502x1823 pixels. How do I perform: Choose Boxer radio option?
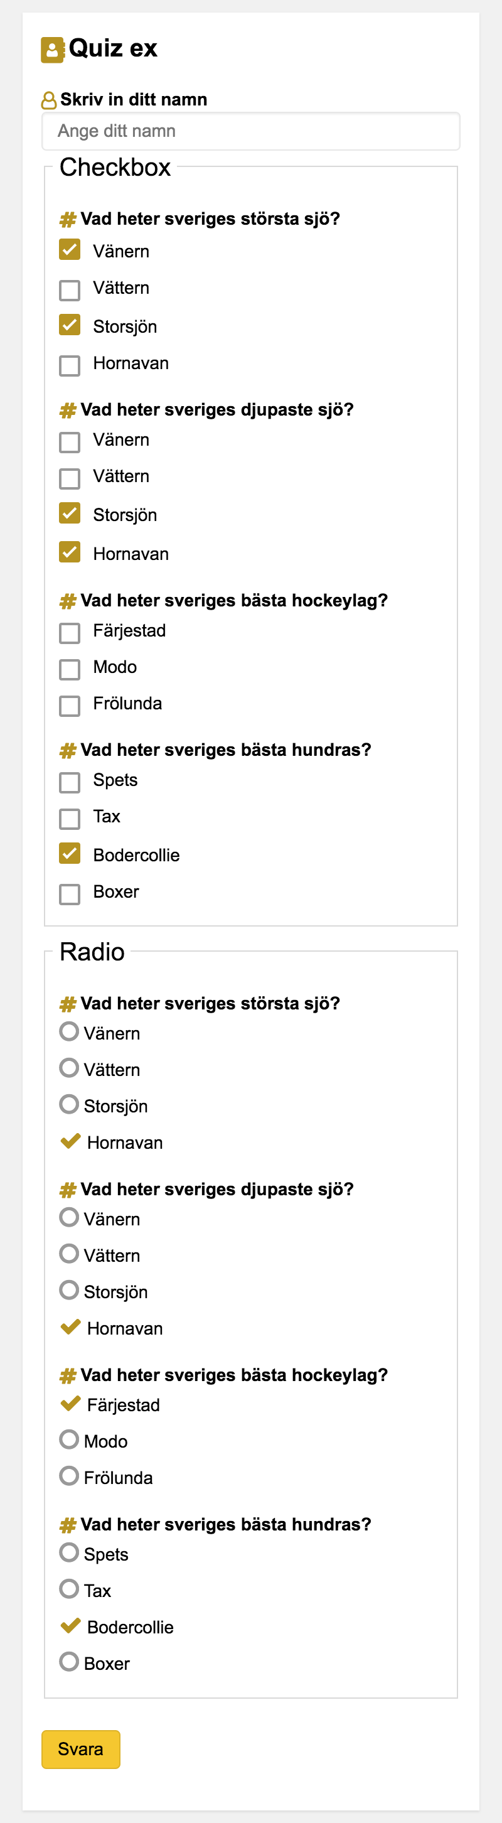pyautogui.click(x=69, y=1661)
